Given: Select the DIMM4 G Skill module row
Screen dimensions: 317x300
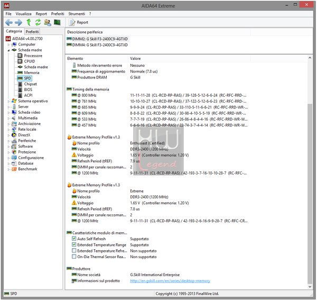Looking at the screenshot, I should coord(98,45).
